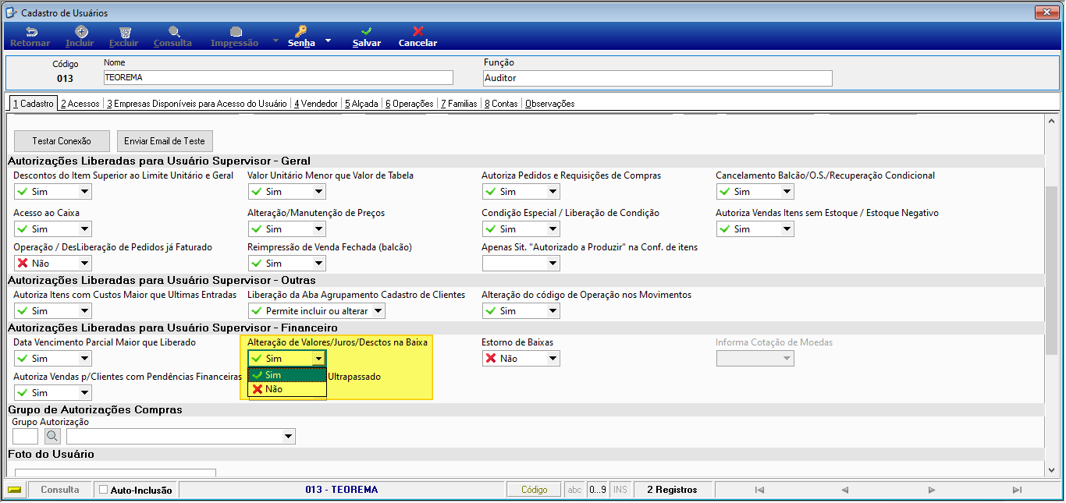Click the Código button in status bar
The height and width of the screenshot is (503, 1066).
click(x=535, y=490)
